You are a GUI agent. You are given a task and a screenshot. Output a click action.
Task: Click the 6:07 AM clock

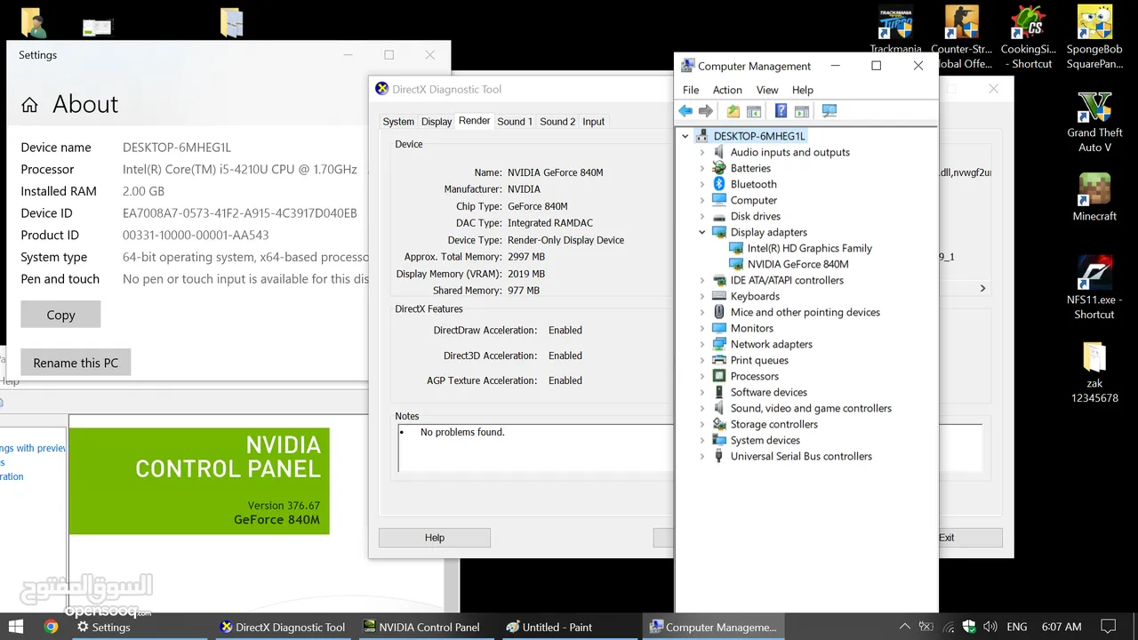1062,627
